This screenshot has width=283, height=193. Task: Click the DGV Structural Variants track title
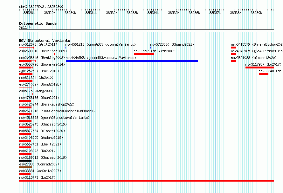coord(45,41)
